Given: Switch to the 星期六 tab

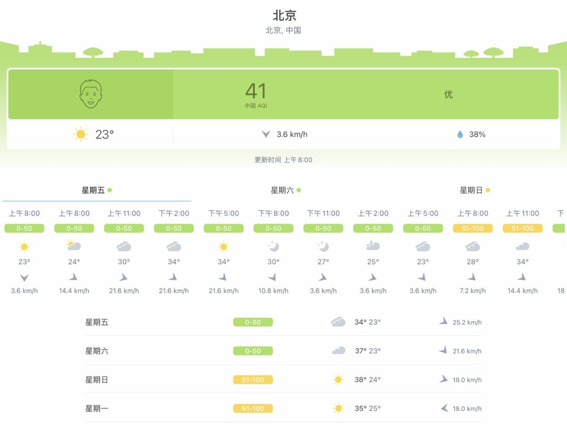Looking at the screenshot, I should [281, 190].
